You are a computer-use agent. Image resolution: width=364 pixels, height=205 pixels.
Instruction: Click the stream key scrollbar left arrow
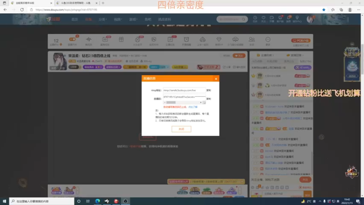tap(165, 102)
